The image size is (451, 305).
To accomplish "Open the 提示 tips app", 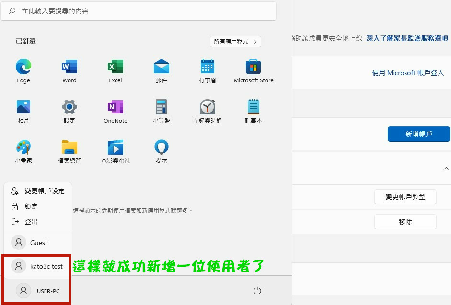I will coord(162,151).
